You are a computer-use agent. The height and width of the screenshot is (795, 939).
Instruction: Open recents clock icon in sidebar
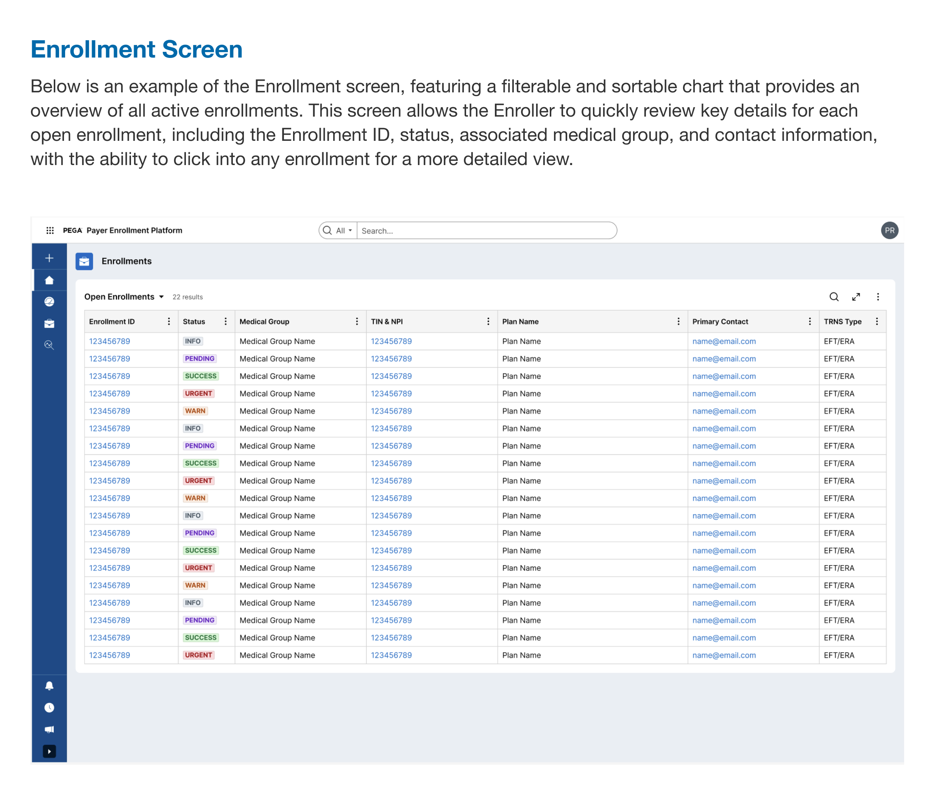[x=50, y=708]
